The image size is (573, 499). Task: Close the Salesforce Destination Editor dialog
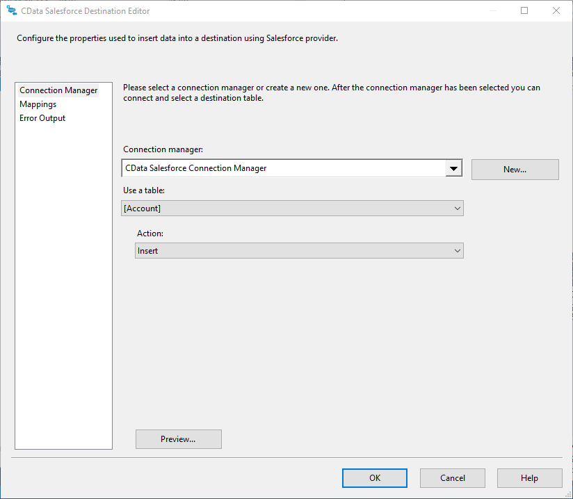coord(556,10)
